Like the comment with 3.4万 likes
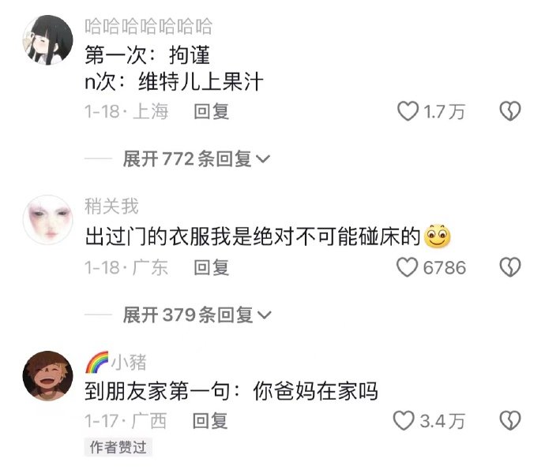This screenshot has width=545, height=473. (x=404, y=421)
